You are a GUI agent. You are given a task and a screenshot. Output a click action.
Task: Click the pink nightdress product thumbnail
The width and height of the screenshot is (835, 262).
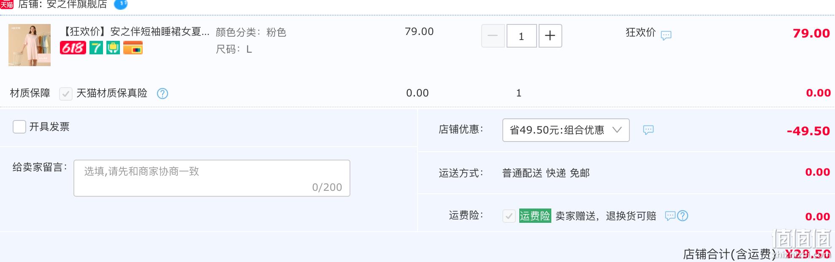pyautogui.click(x=30, y=45)
